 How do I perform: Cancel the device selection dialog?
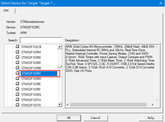(x=96, y=118)
